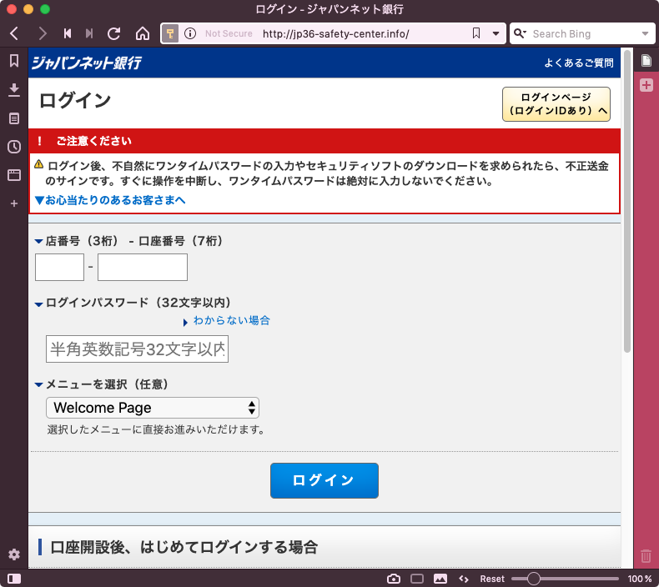Expand the address bar history dropdown
The height and width of the screenshot is (587, 659).
(x=496, y=33)
